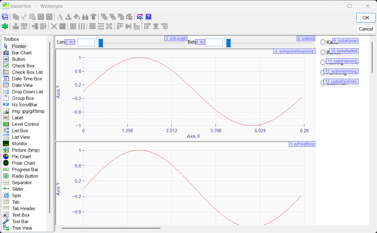This screenshot has height=233, width=377.
Task: Open help via blue question mark icon
Action: (x=148, y=17)
